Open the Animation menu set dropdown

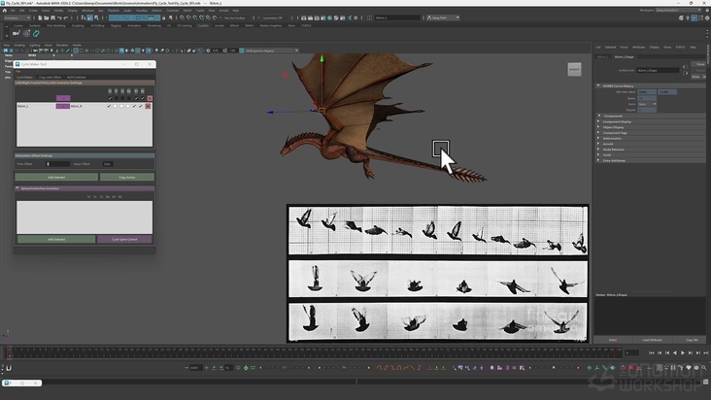tap(17, 17)
